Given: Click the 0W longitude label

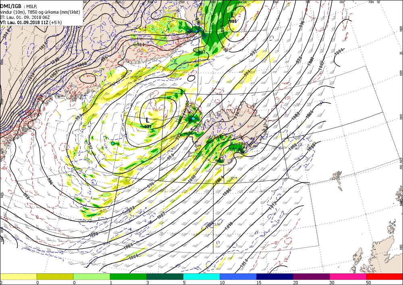Looking at the screenshot, I should click(x=342, y=2).
